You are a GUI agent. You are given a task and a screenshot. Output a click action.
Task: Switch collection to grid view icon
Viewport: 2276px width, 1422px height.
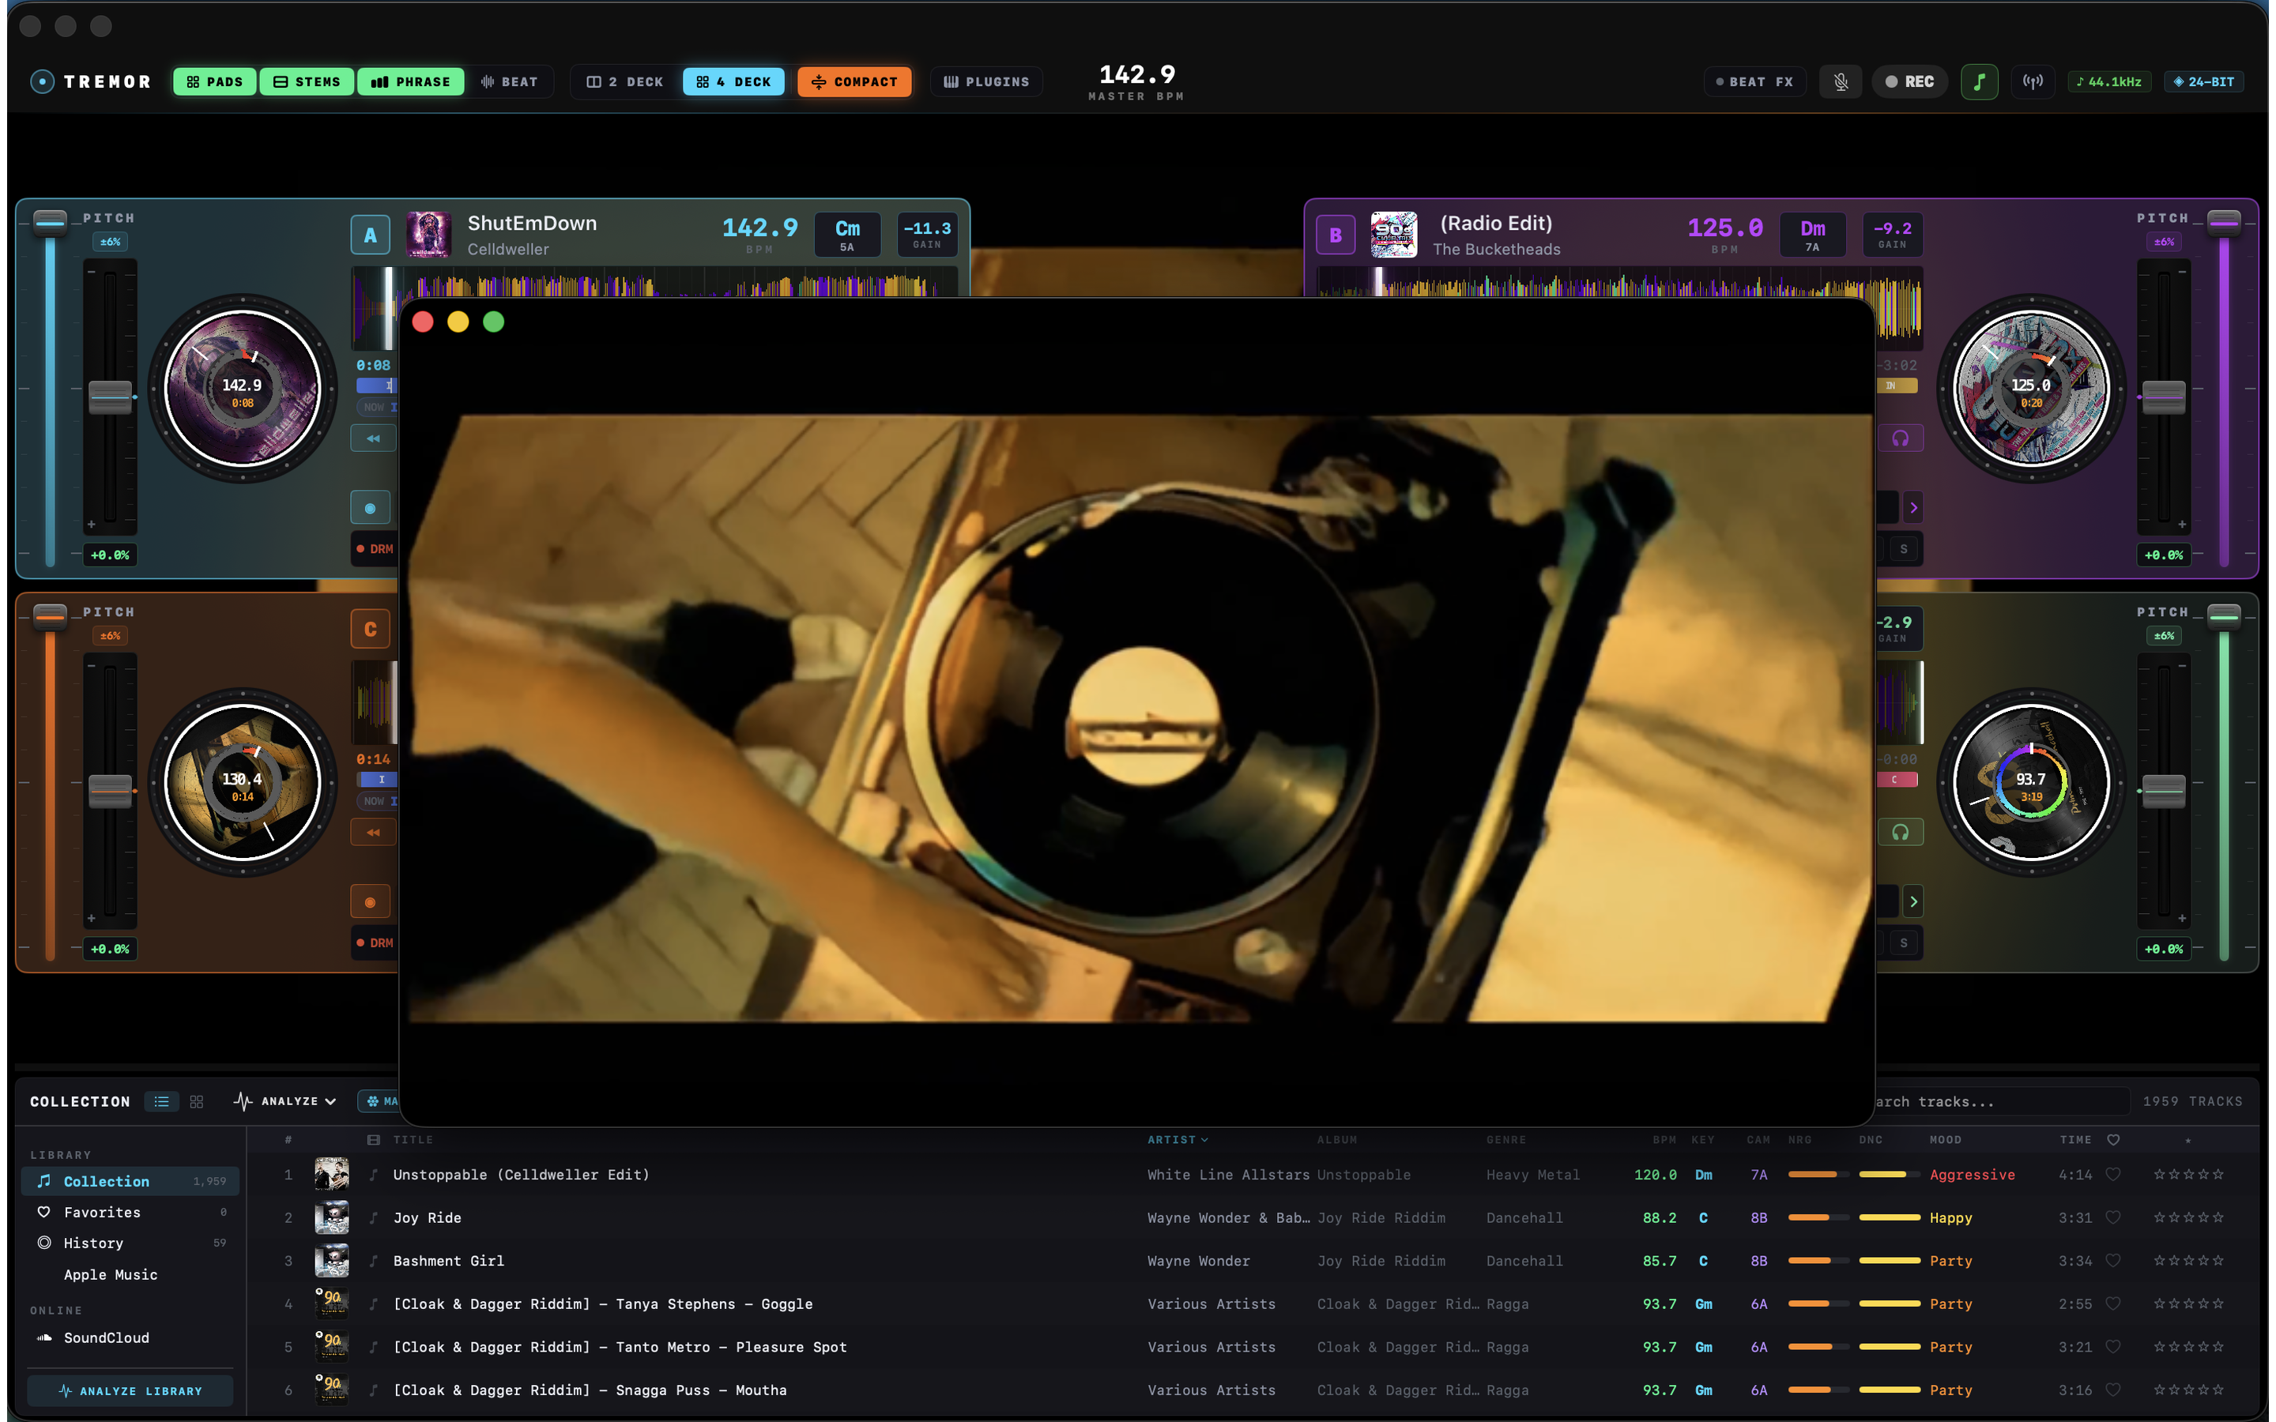point(197,1101)
